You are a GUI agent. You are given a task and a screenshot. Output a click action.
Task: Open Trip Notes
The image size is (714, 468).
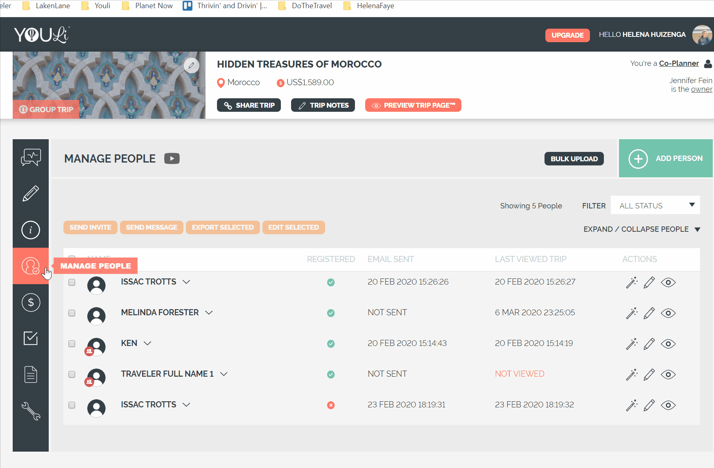click(323, 105)
